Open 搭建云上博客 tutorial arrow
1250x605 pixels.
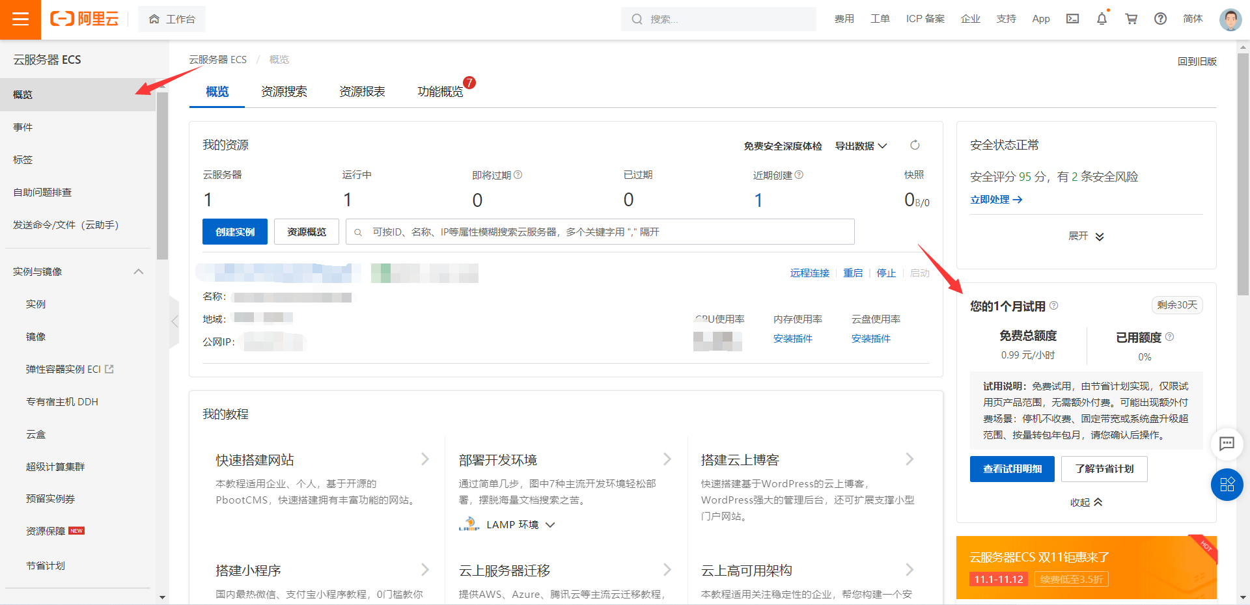(910, 459)
